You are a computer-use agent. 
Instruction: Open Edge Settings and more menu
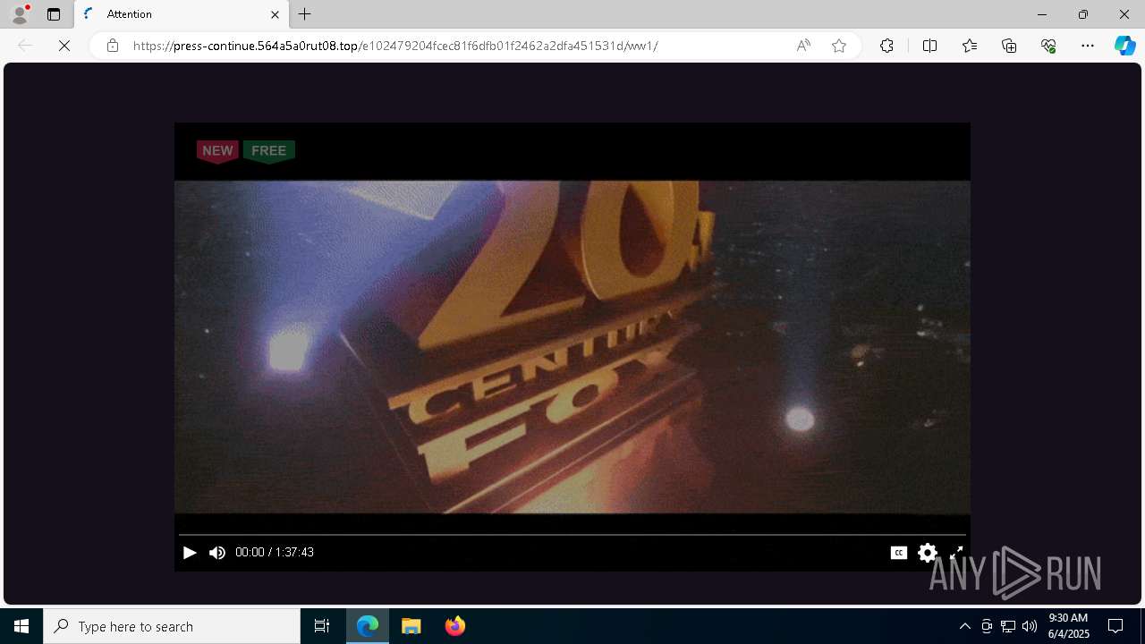point(1088,46)
